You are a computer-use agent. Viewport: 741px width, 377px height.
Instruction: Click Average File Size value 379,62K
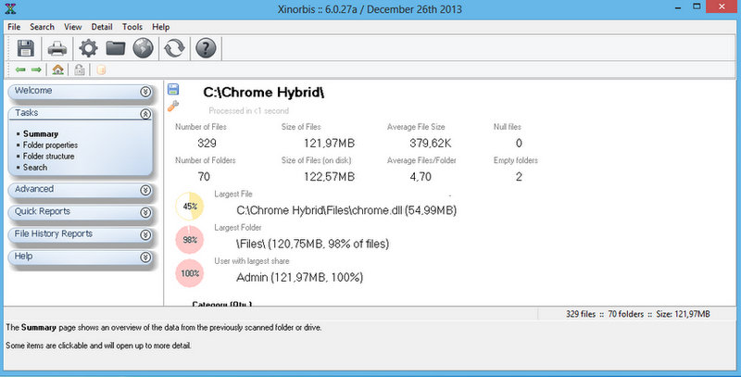(x=430, y=144)
